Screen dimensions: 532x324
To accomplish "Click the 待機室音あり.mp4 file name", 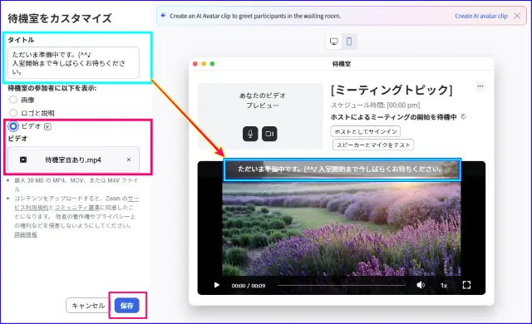I will click(73, 160).
